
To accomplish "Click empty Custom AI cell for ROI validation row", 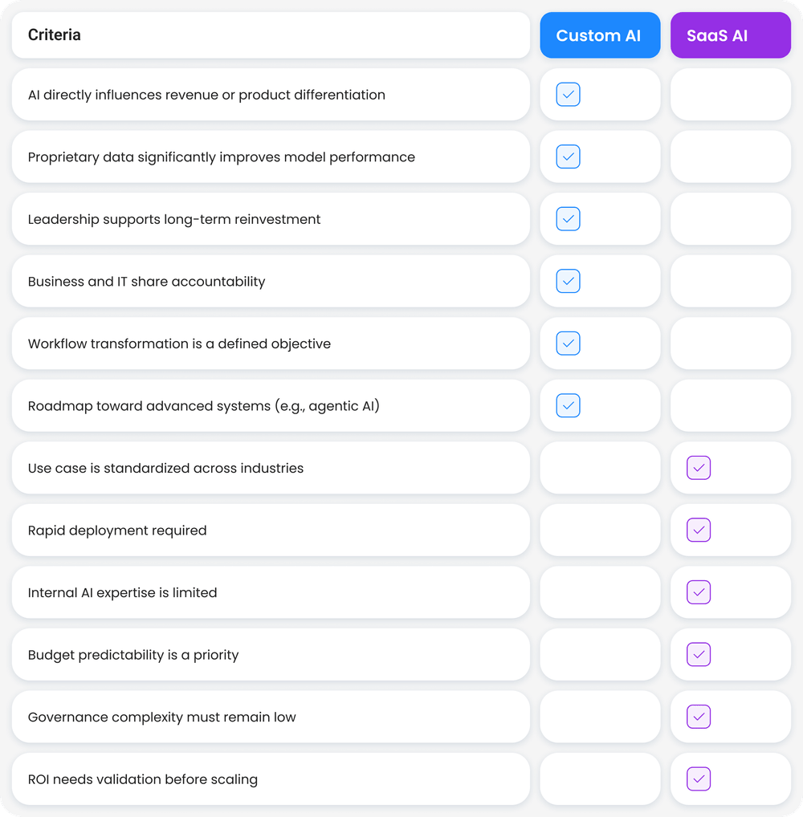I will (x=600, y=779).
